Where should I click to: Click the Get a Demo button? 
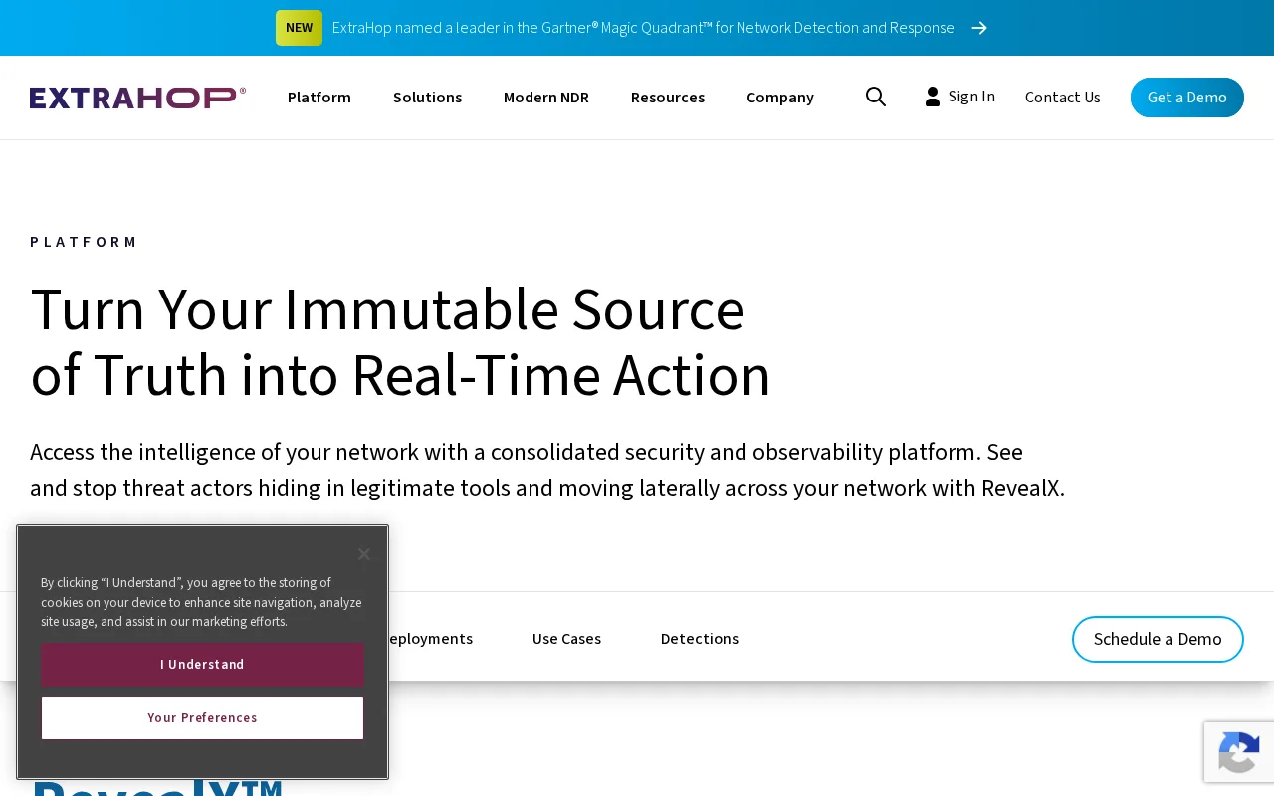click(1187, 98)
